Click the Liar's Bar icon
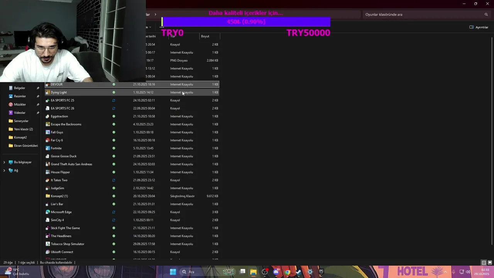494x278 pixels. (48, 204)
